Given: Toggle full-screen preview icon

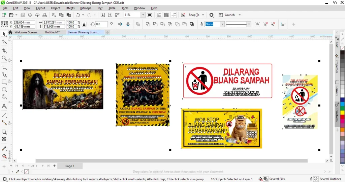Looking at the screenshot, I should click(150, 15).
